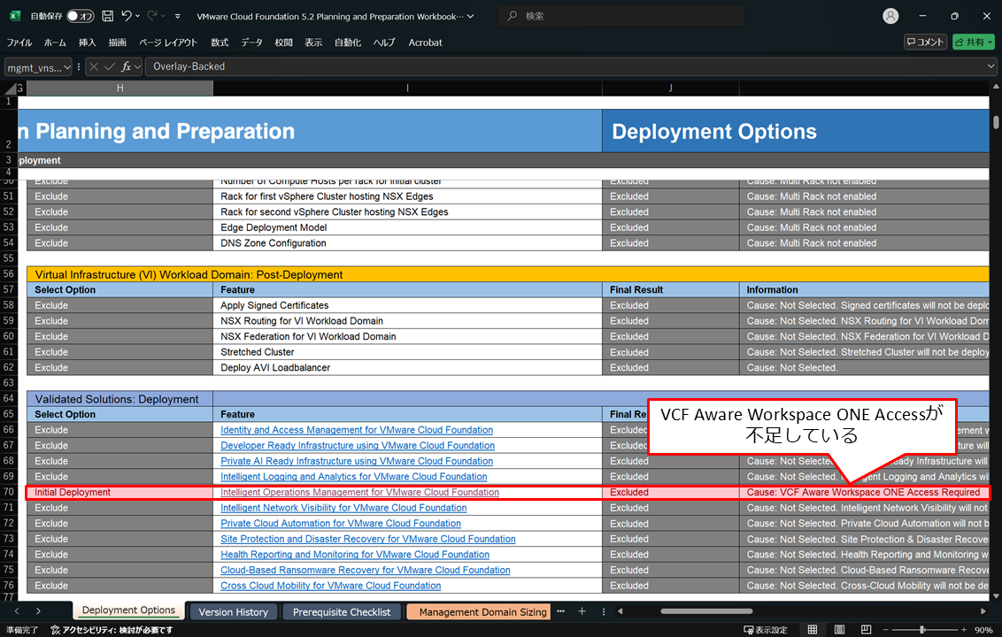Click the next sheet navigation arrow
1002x637 pixels.
coord(38,611)
